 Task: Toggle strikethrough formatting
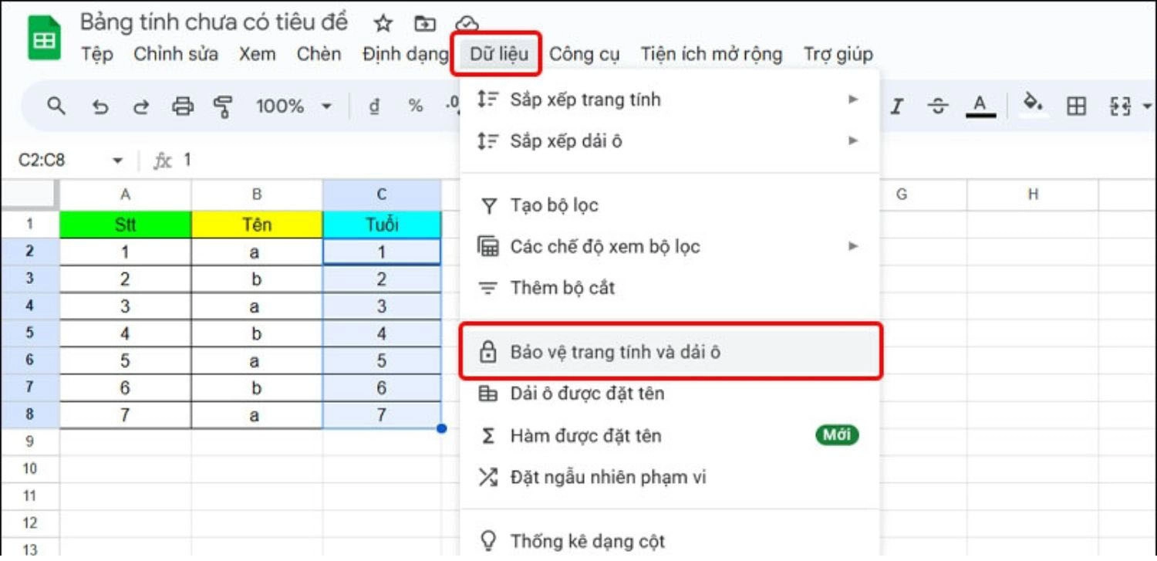937,106
